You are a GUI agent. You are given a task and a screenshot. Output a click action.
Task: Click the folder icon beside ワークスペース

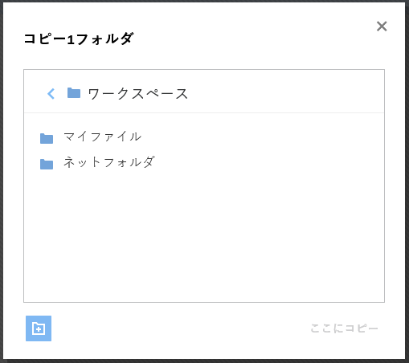[x=74, y=93]
